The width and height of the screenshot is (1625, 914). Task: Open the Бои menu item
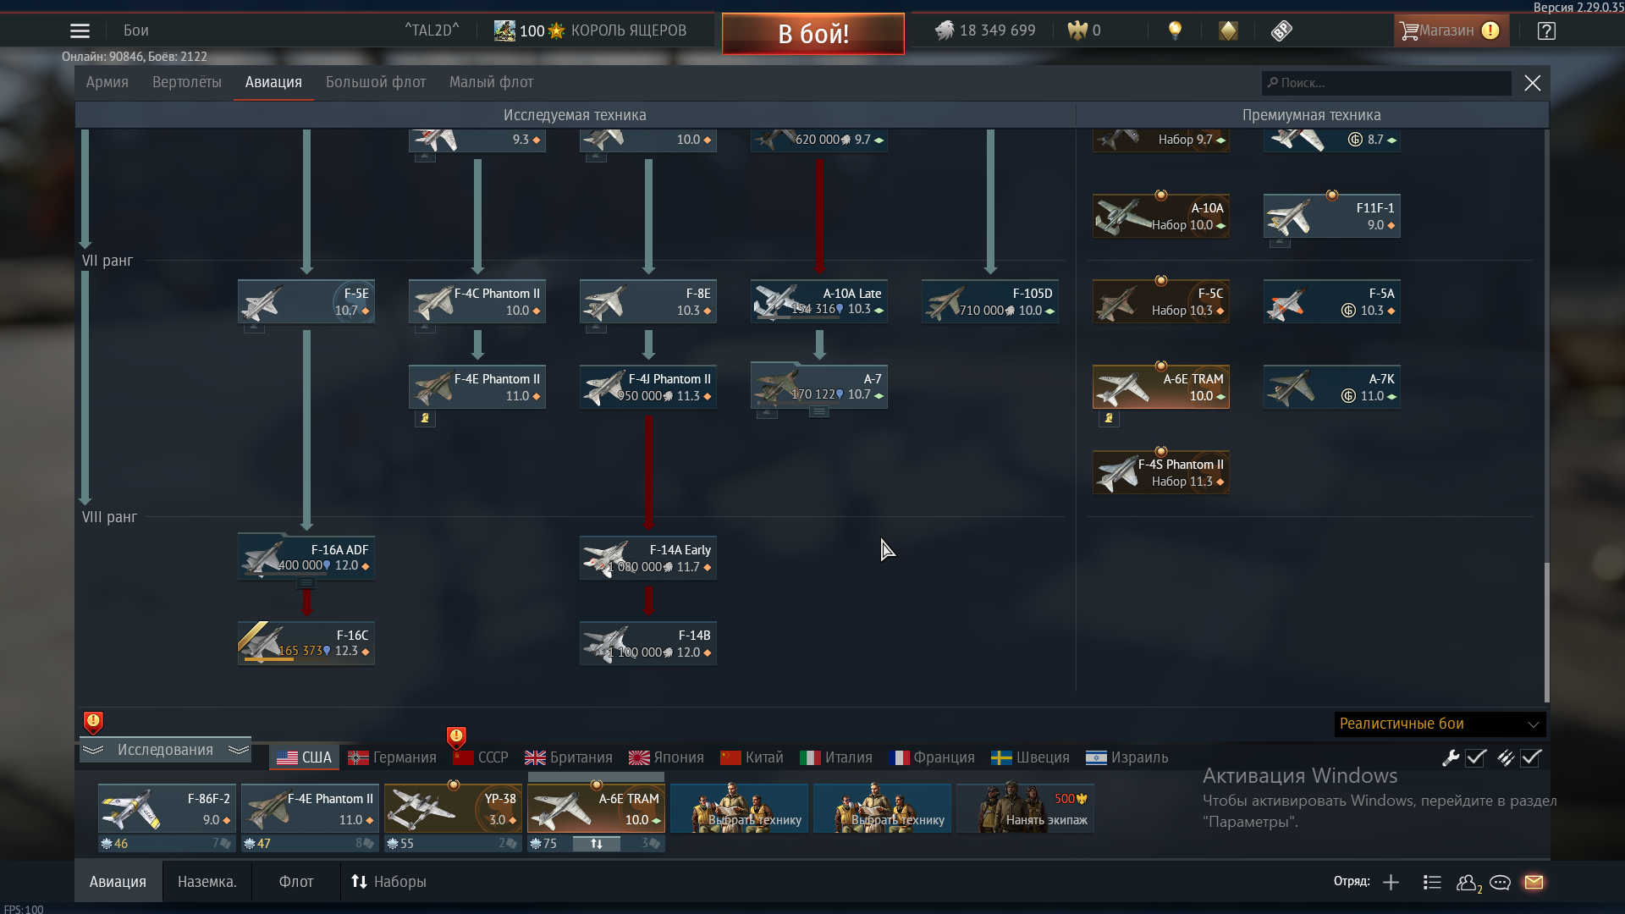pyautogui.click(x=136, y=30)
